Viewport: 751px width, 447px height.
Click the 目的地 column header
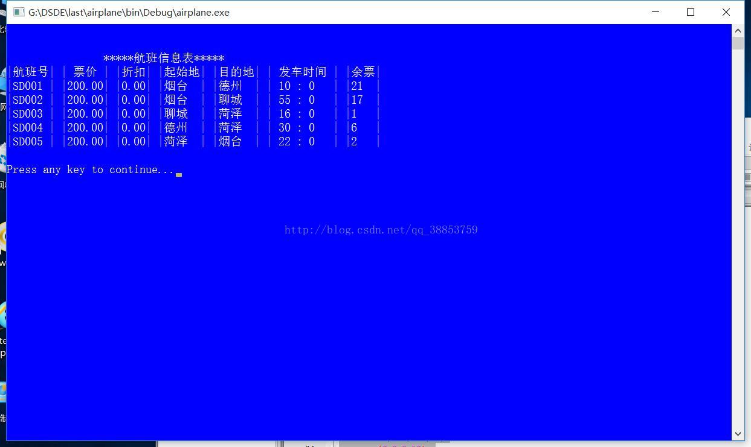pyautogui.click(x=236, y=72)
